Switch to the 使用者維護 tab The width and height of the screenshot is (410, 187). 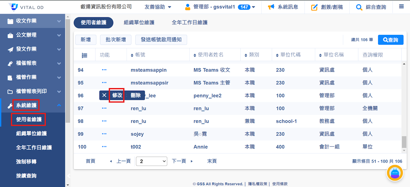[x=94, y=23]
